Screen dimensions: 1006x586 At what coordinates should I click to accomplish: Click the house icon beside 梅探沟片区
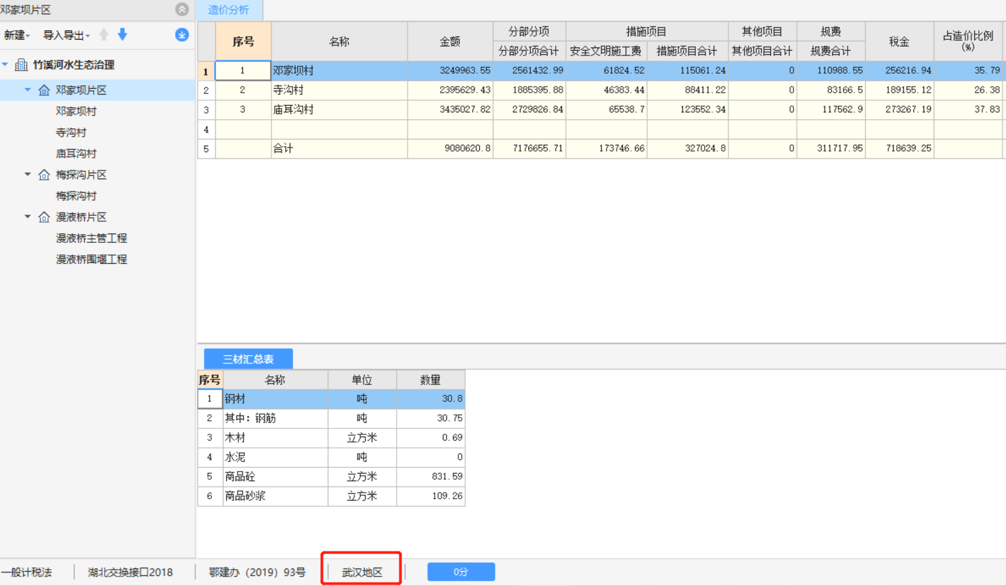pos(43,175)
